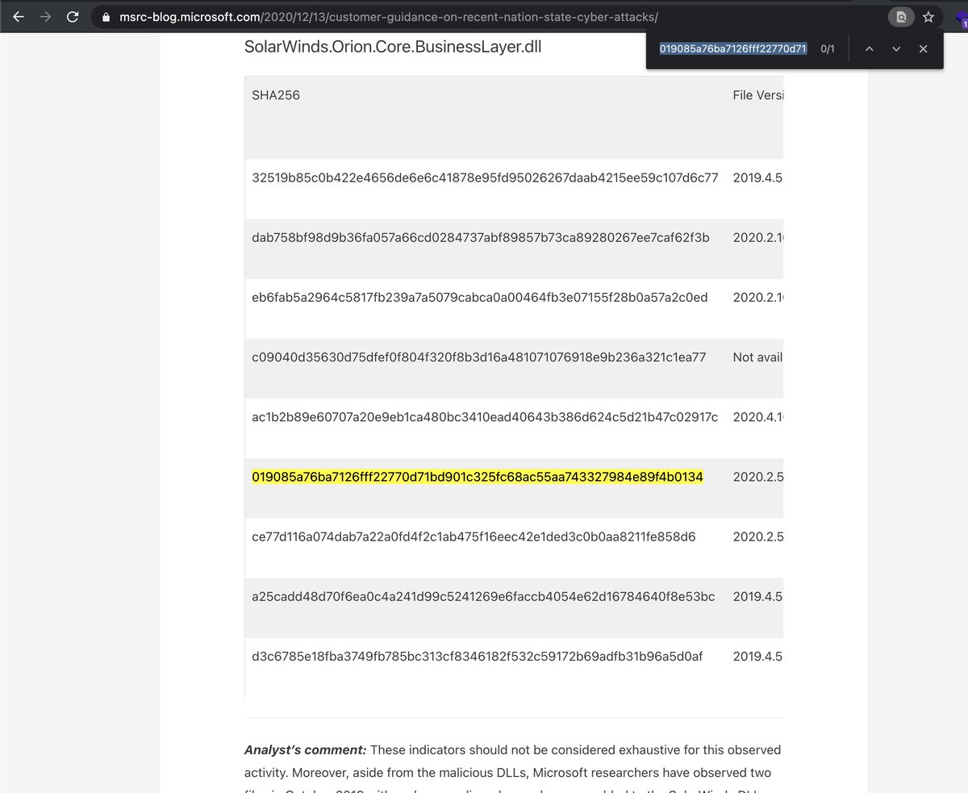This screenshot has width=968, height=793.
Task: Reload the current page
Action: pos(73,16)
